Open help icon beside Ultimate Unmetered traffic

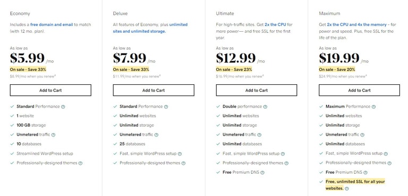click(x=259, y=135)
